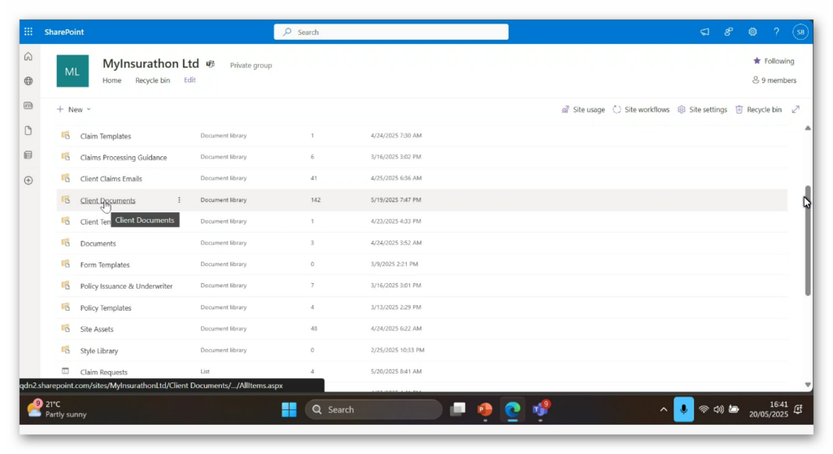Image resolution: width=833 pixels, height=454 pixels.
Task: Open the SharePoint app launcher grid
Action: click(x=28, y=32)
